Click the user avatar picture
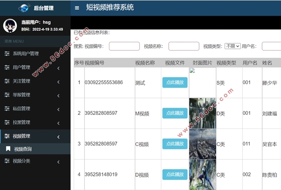 pyautogui.click(x=10, y=26)
